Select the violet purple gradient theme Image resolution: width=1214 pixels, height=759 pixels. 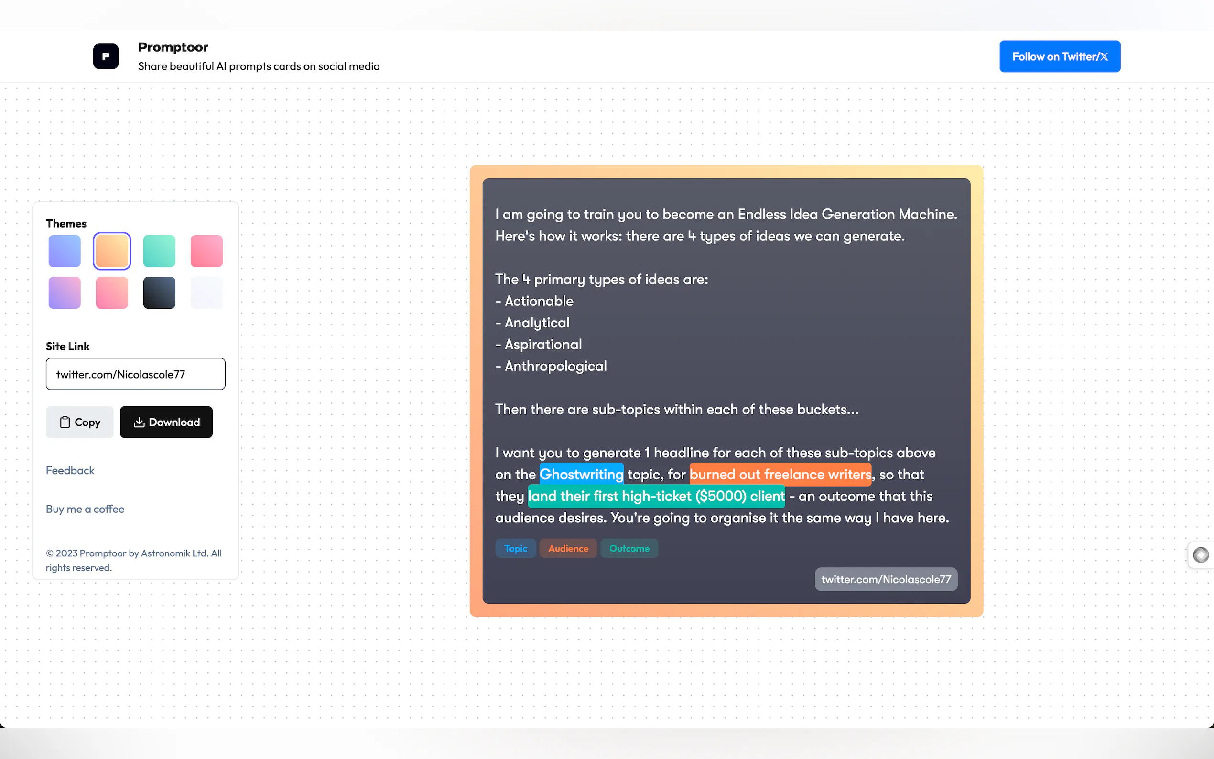coord(64,293)
